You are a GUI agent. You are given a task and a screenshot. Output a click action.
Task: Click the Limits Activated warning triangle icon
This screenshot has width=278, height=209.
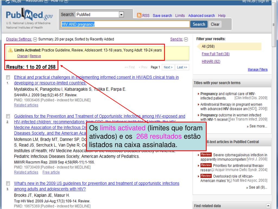(x=11, y=50)
